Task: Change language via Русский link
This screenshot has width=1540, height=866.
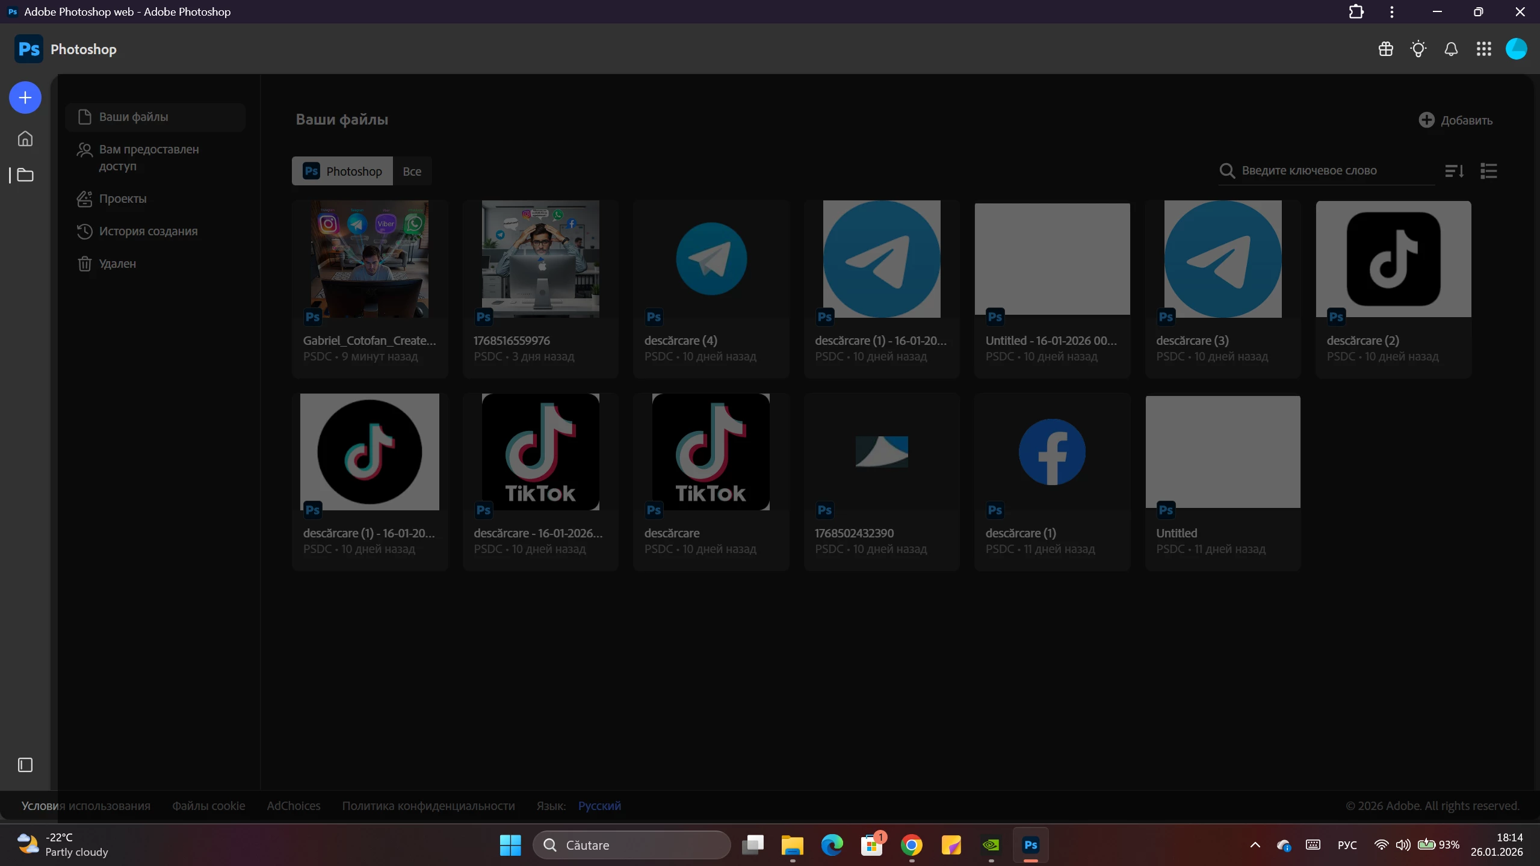Action: pyautogui.click(x=599, y=806)
